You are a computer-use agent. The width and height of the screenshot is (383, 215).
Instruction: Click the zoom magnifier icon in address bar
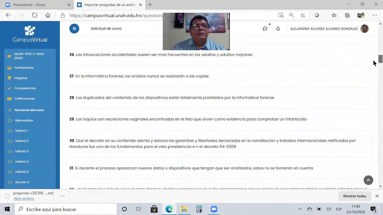[x=291, y=15]
